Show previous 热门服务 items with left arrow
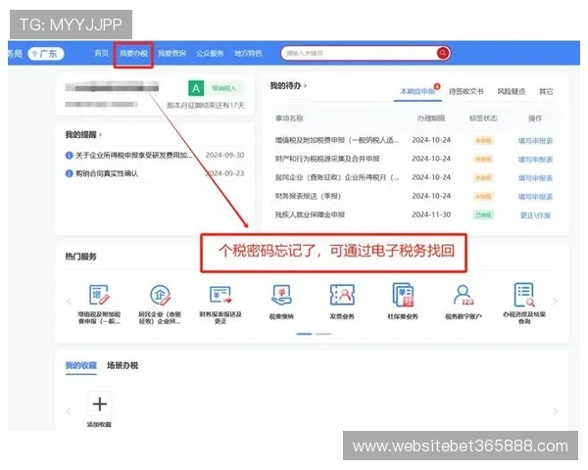This screenshot has height=470, width=588. (69, 302)
